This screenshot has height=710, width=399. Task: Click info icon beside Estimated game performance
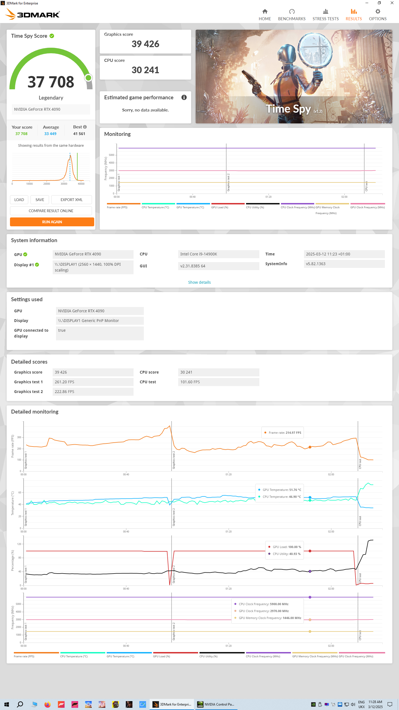pos(184,97)
